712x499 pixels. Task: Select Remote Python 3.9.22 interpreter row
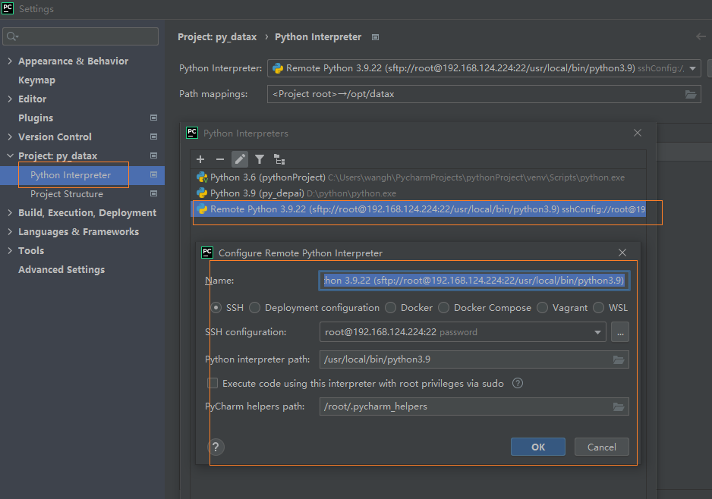(418, 209)
